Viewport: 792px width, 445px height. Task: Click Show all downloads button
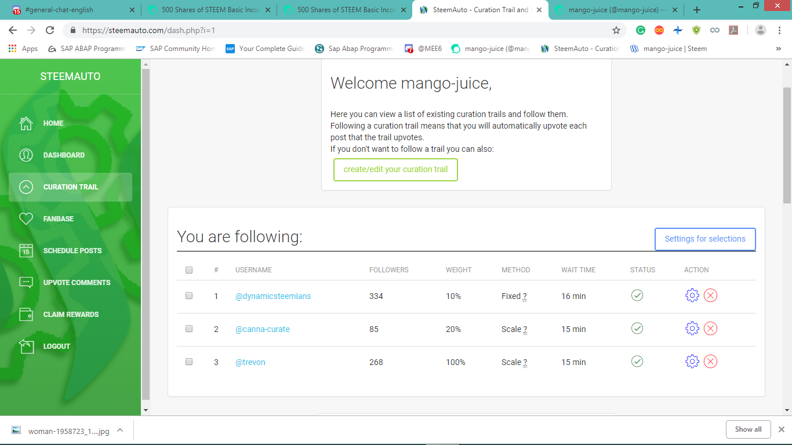pos(748,429)
